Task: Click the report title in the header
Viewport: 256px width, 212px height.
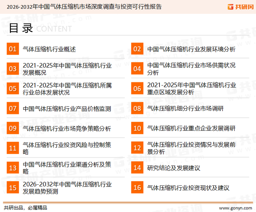Action: (x=84, y=7)
